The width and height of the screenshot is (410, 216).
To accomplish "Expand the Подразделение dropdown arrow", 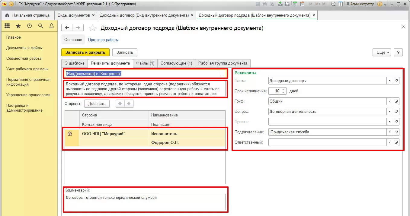I will point(389,132).
